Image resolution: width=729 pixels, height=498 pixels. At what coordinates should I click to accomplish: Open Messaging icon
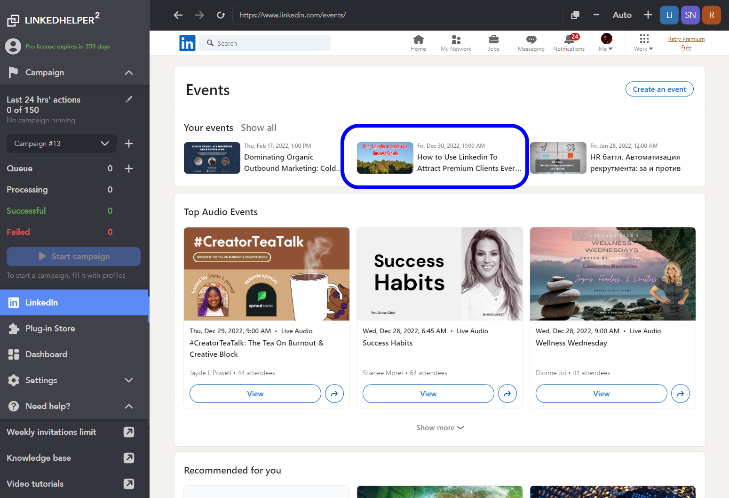pyautogui.click(x=531, y=43)
